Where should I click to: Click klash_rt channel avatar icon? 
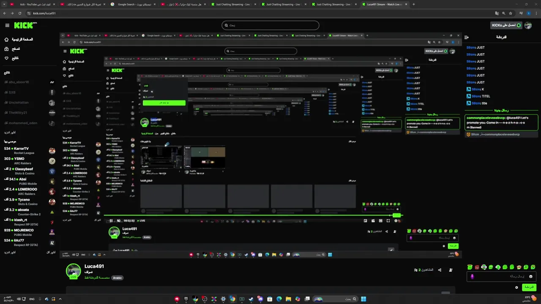(52, 222)
